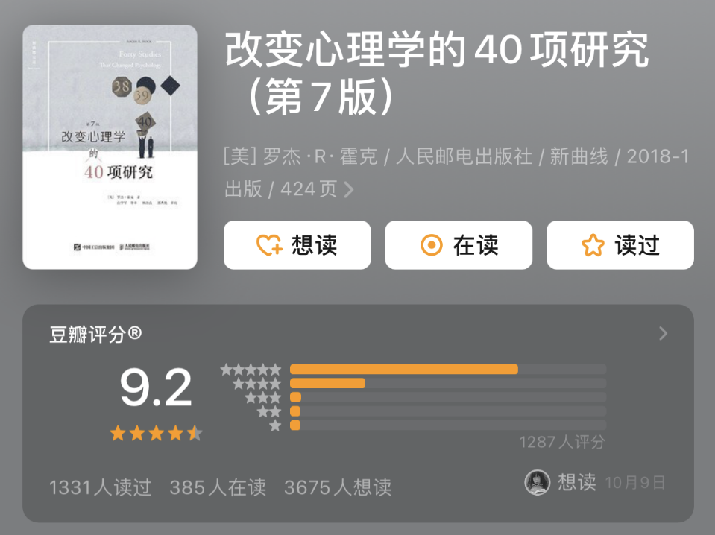Click the five-star orange rating bar

pos(404,369)
